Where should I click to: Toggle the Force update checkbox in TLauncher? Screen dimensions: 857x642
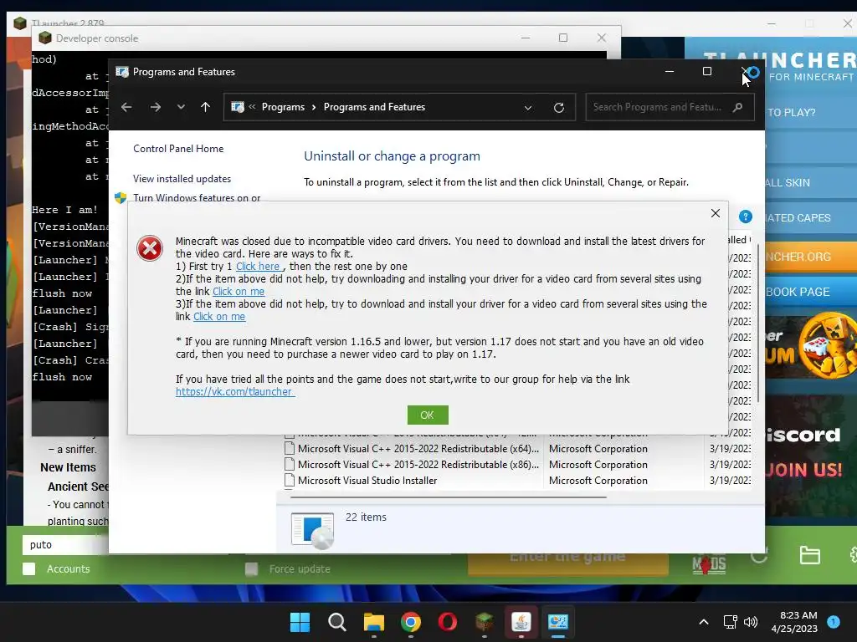tap(251, 569)
